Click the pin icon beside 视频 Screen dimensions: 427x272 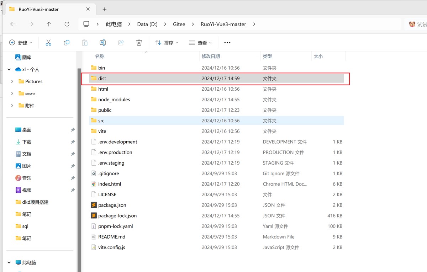[x=73, y=190]
